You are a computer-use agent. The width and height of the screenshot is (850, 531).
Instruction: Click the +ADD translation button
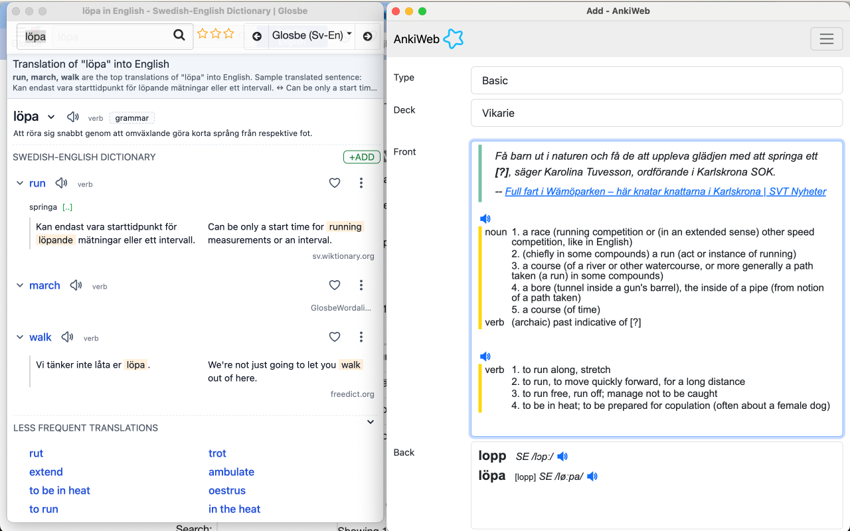pyautogui.click(x=361, y=157)
